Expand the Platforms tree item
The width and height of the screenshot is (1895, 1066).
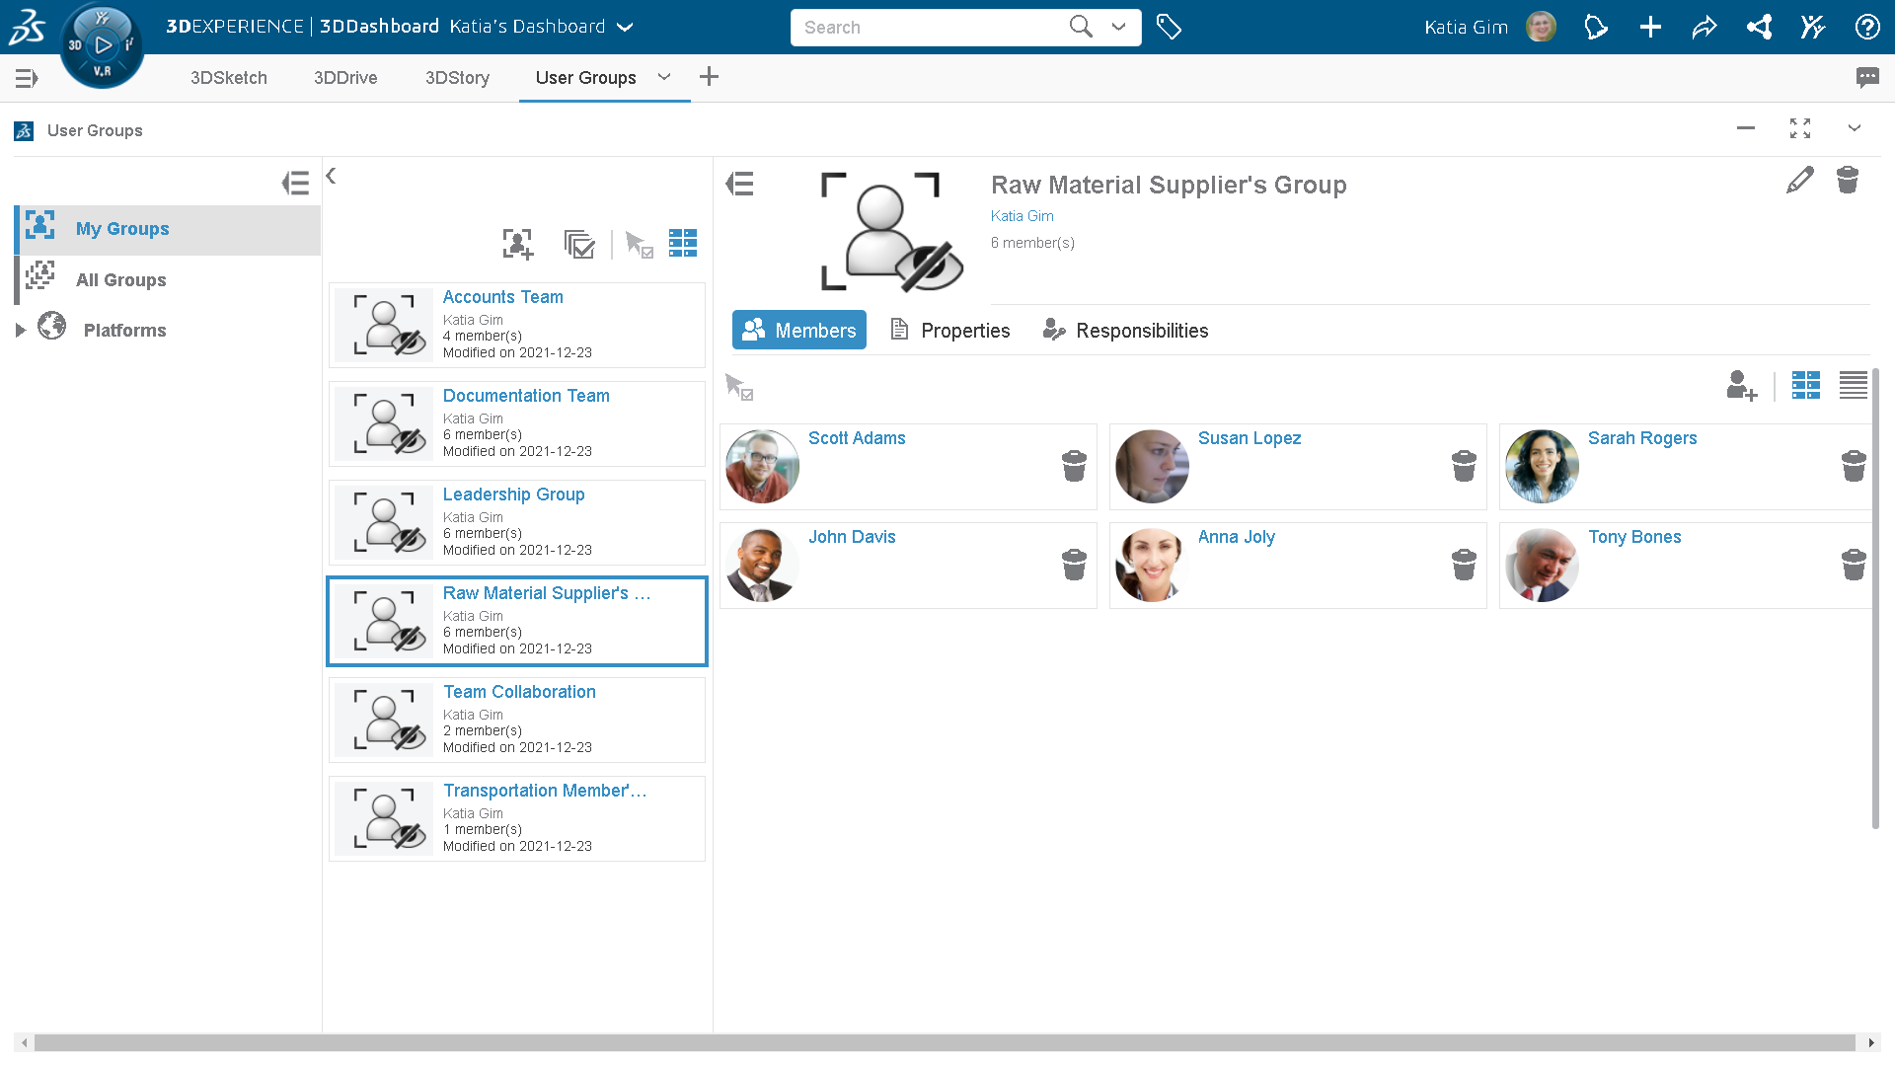point(20,331)
